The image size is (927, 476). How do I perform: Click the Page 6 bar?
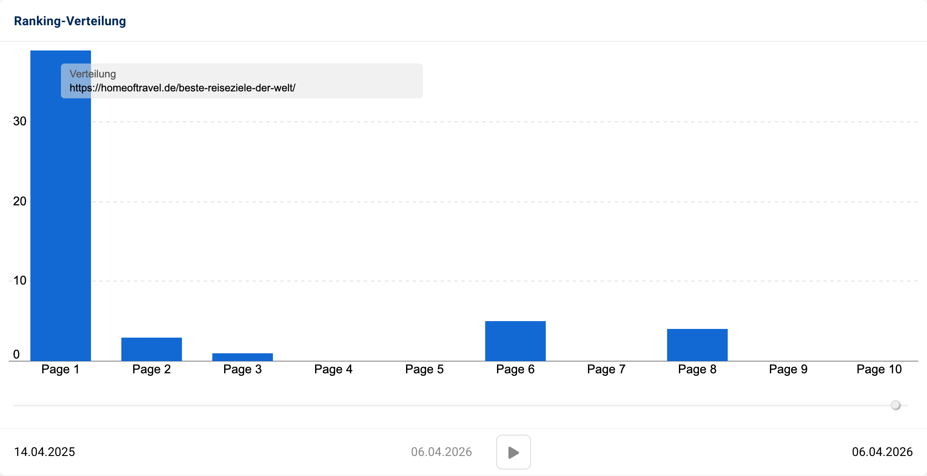pos(515,341)
